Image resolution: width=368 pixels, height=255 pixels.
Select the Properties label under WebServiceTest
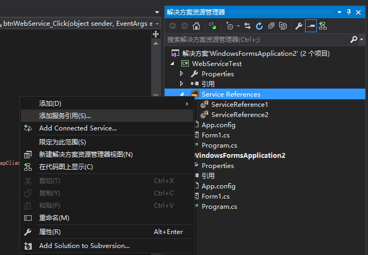217,74
